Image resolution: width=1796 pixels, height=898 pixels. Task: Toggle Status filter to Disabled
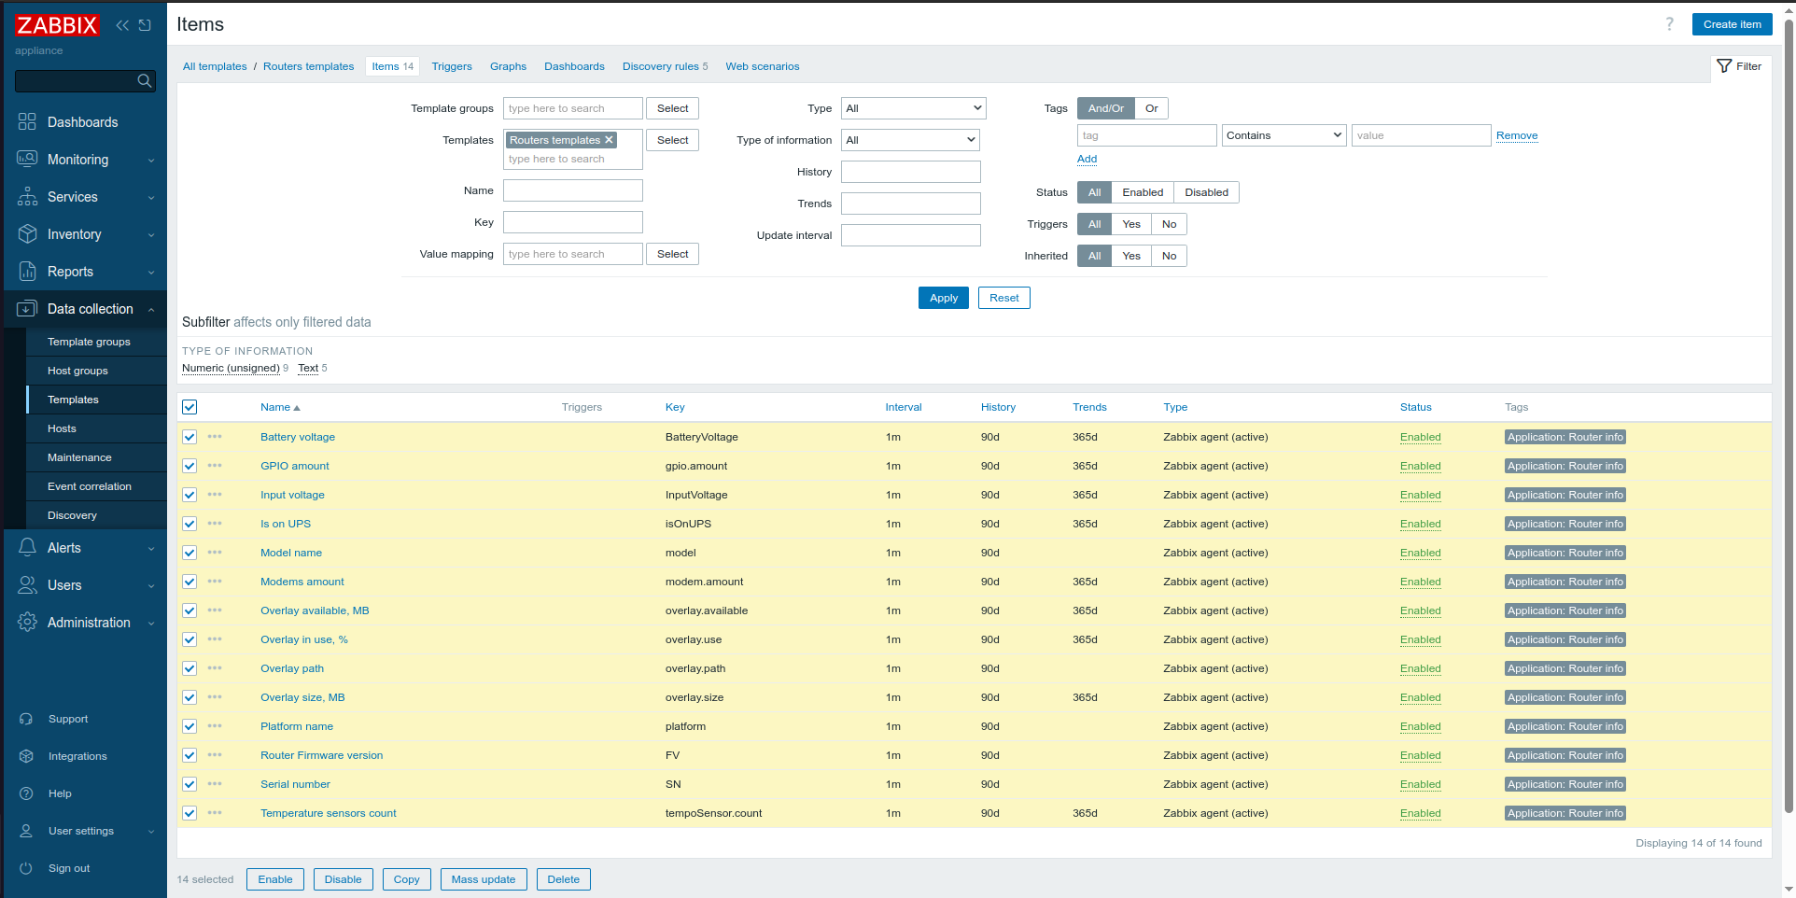(1205, 192)
